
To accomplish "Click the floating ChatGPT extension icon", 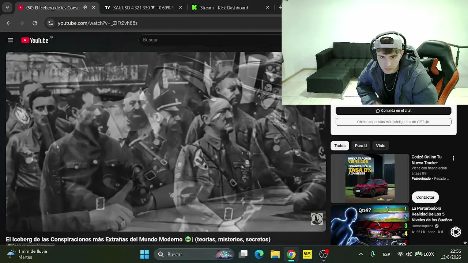I will click(456, 232).
